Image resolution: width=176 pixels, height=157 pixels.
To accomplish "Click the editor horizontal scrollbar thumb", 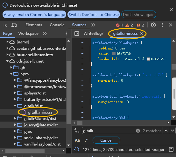I will point(80,123).
